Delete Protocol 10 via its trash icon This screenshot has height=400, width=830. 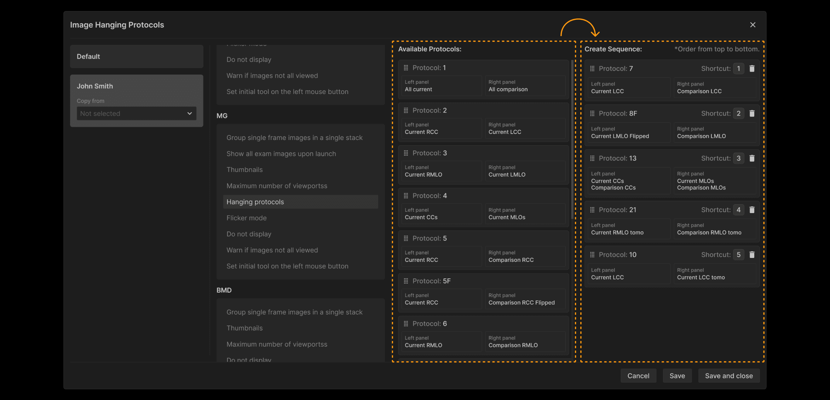point(752,255)
